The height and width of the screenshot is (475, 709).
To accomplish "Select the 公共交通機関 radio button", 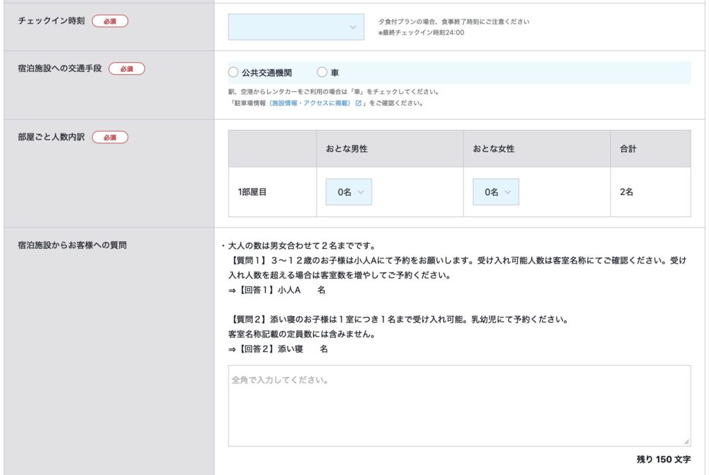I will click(233, 73).
